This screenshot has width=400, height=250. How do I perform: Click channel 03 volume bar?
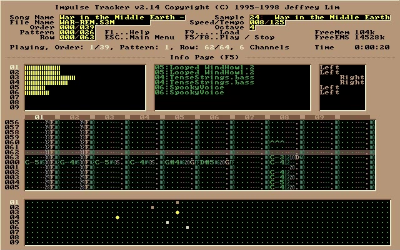pyautogui.click(x=50, y=77)
